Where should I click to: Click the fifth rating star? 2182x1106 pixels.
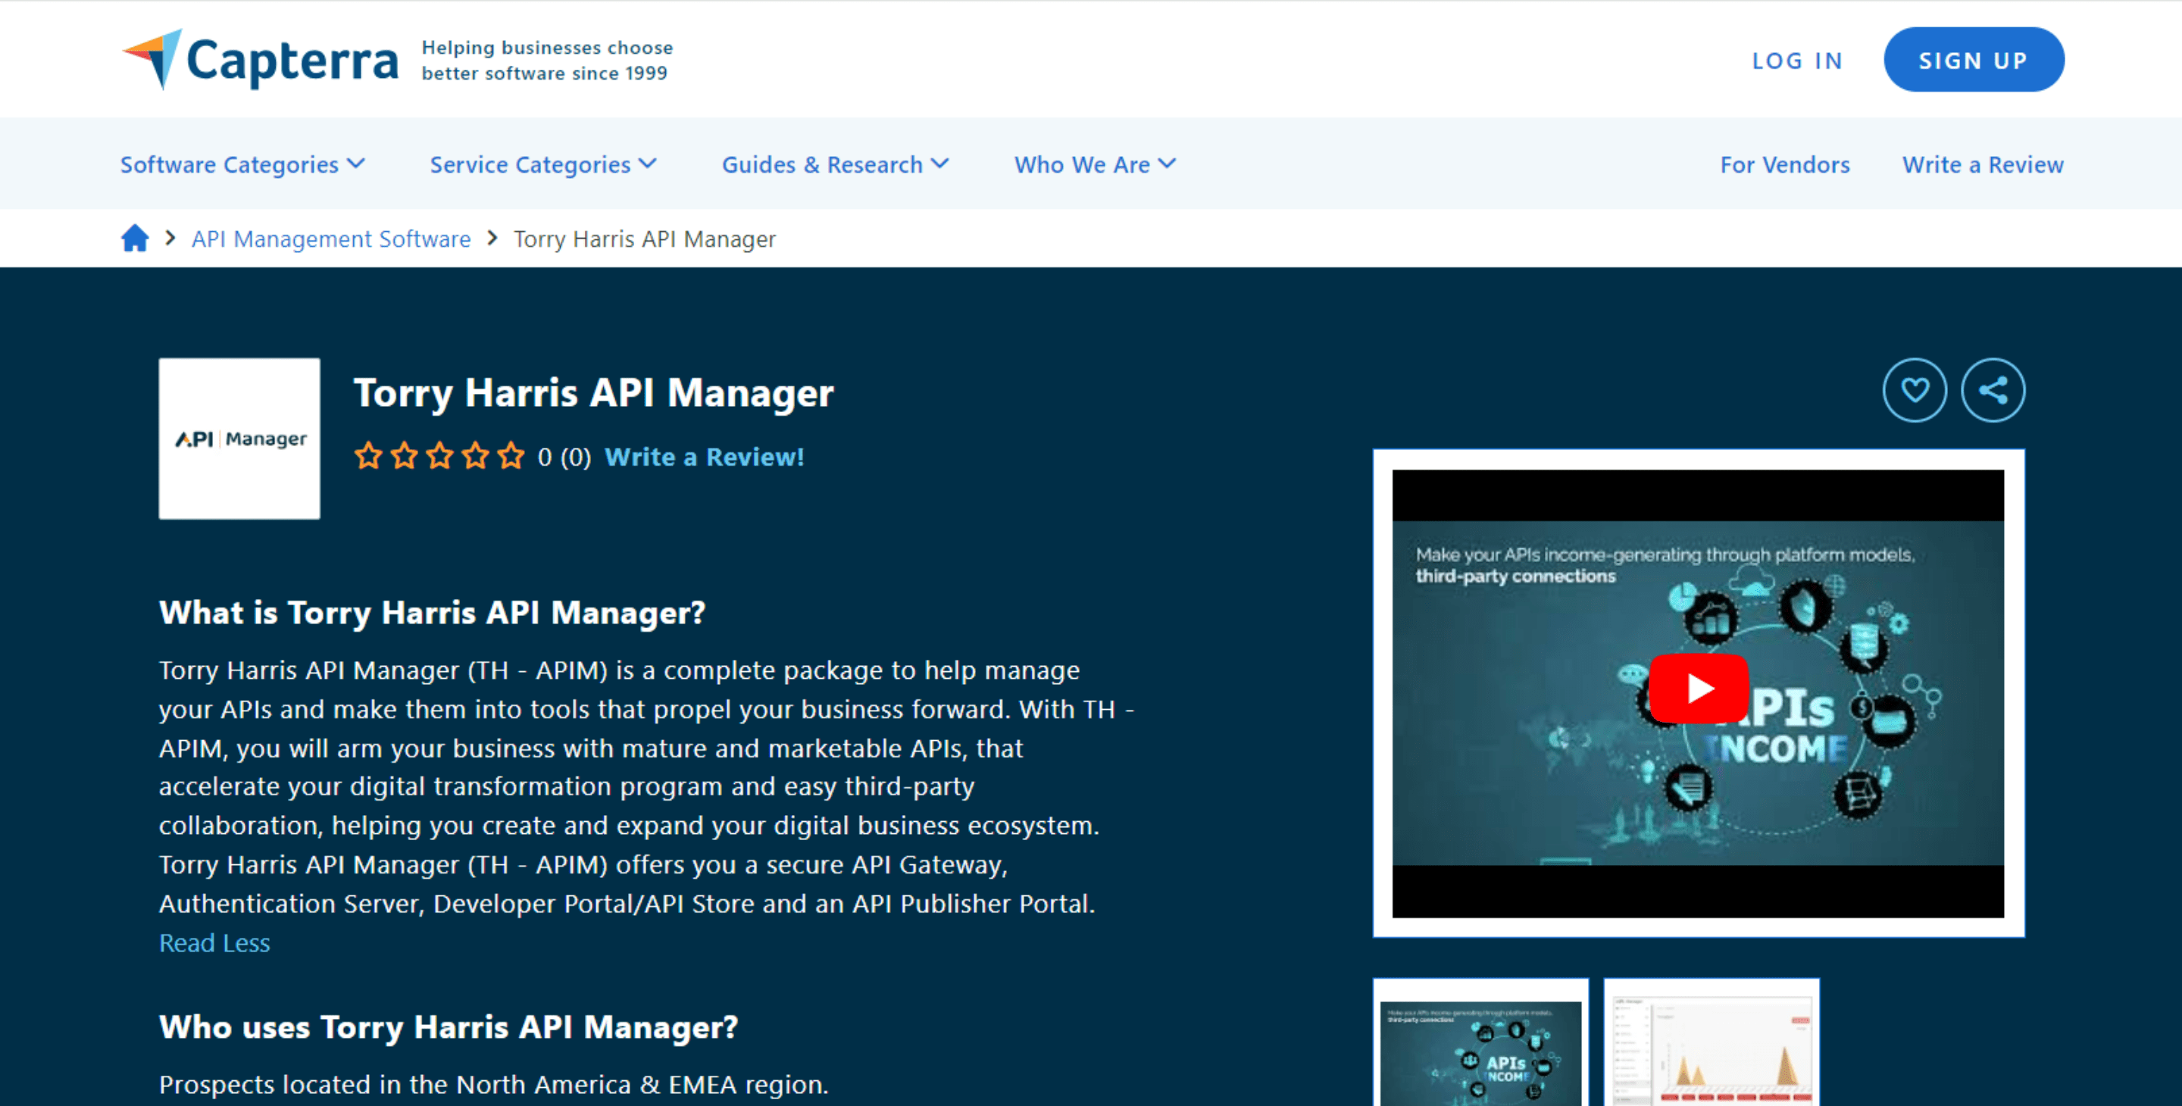(x=511, y=455)
